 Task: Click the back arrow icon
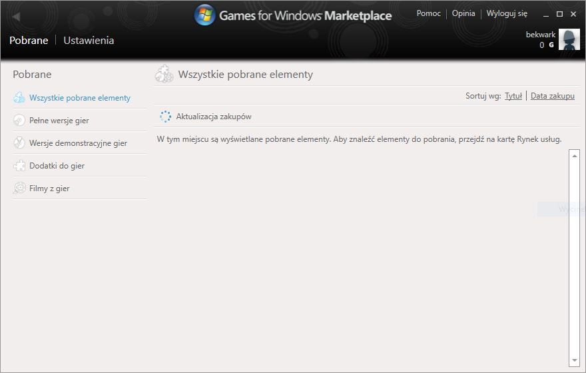coord(16,17)
